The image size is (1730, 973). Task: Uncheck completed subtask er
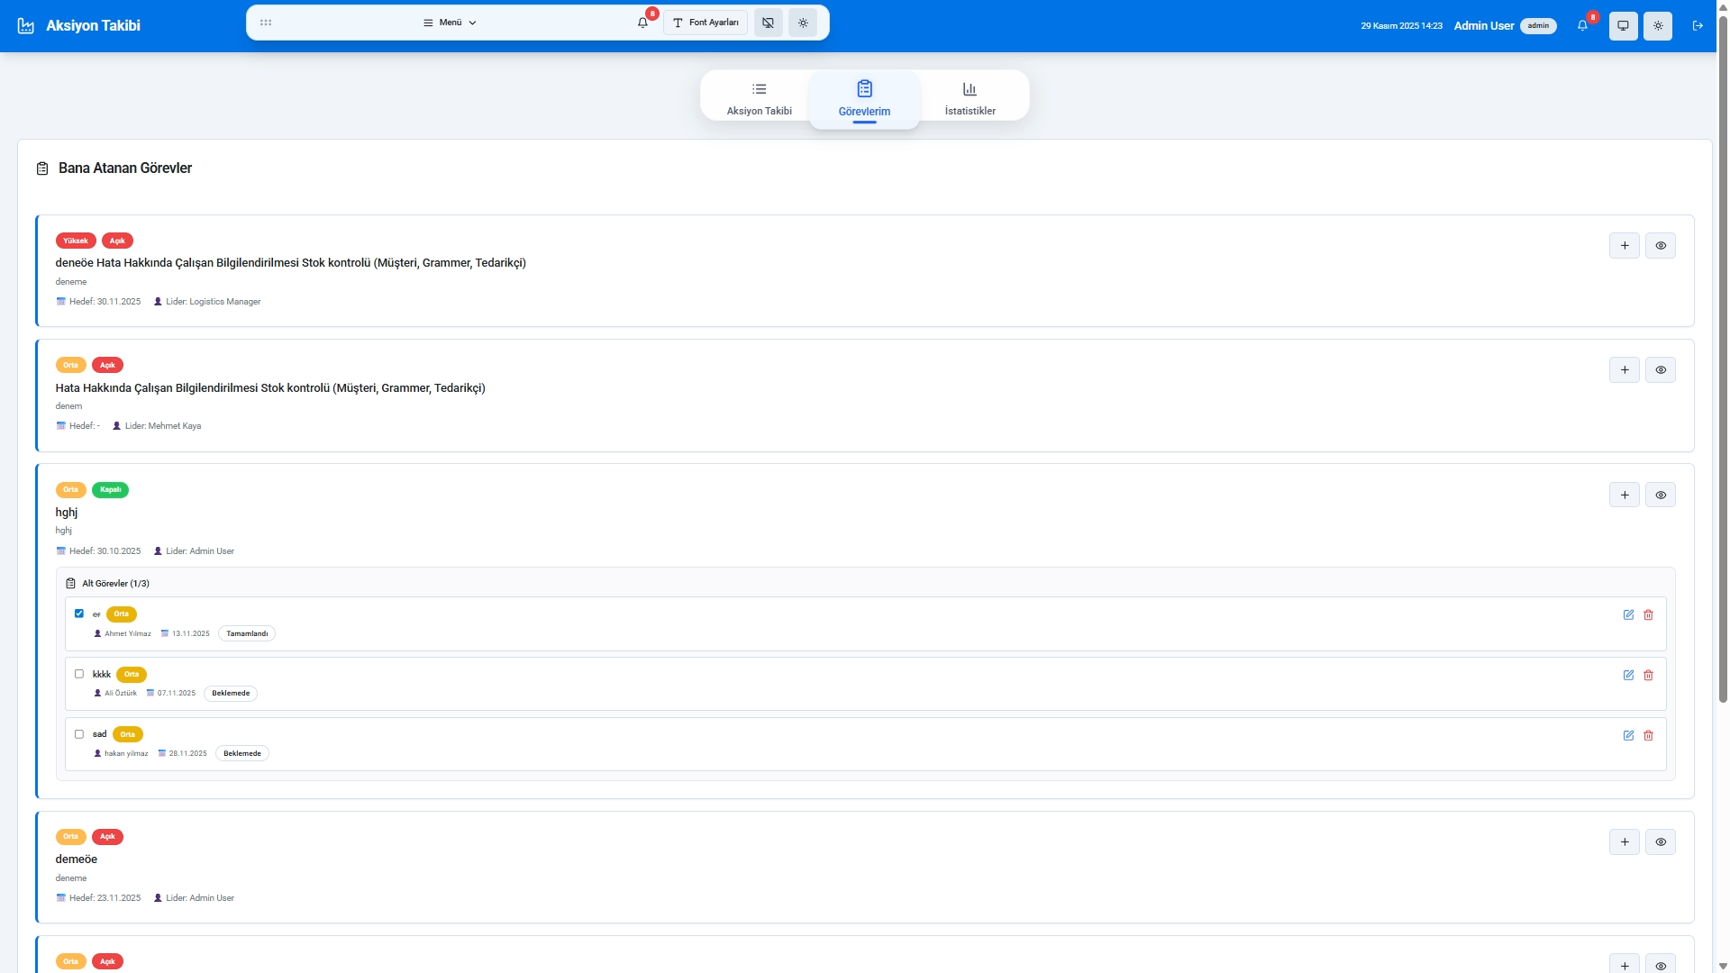point(78,614)
